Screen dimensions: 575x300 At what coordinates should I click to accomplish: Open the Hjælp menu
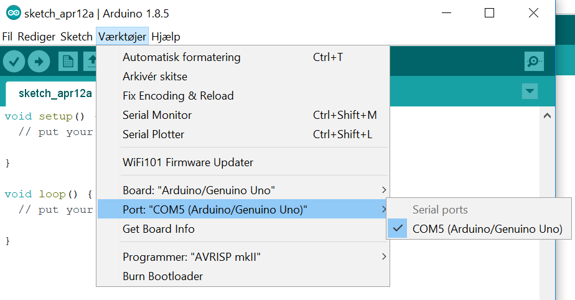[166, 37]
